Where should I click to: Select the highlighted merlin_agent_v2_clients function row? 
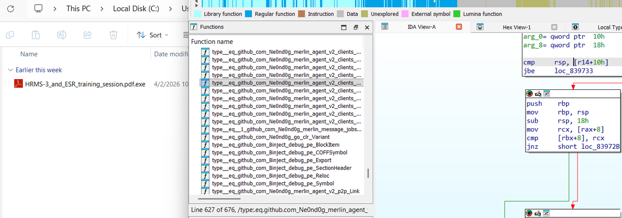point(282,83)
